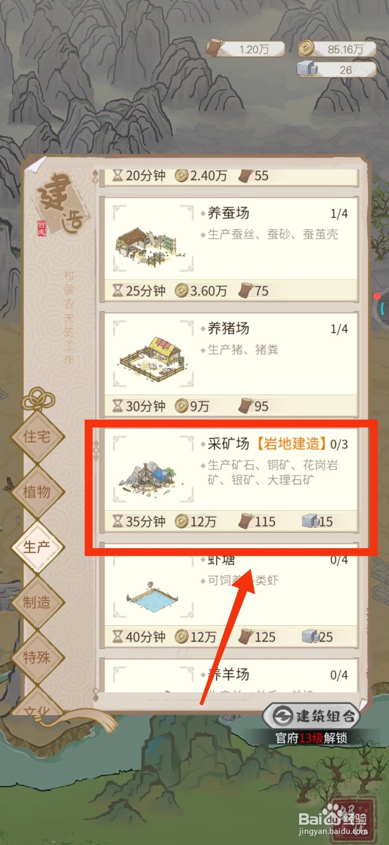Tap the wood log resource icon
Screen dimensions: 389x845
(215, 48)
